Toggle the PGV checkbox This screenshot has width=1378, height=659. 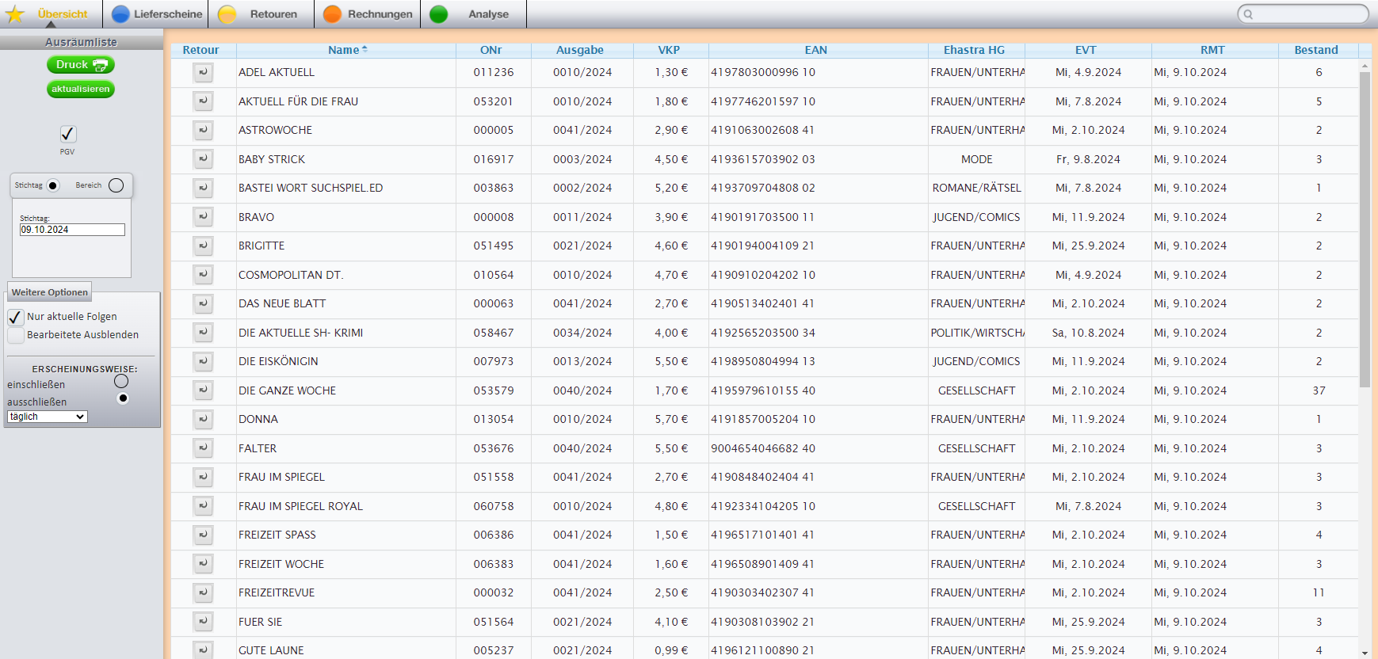click(x=68, y=134)
